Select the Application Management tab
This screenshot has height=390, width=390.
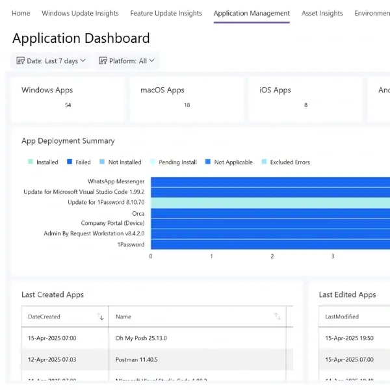point(252,13)
